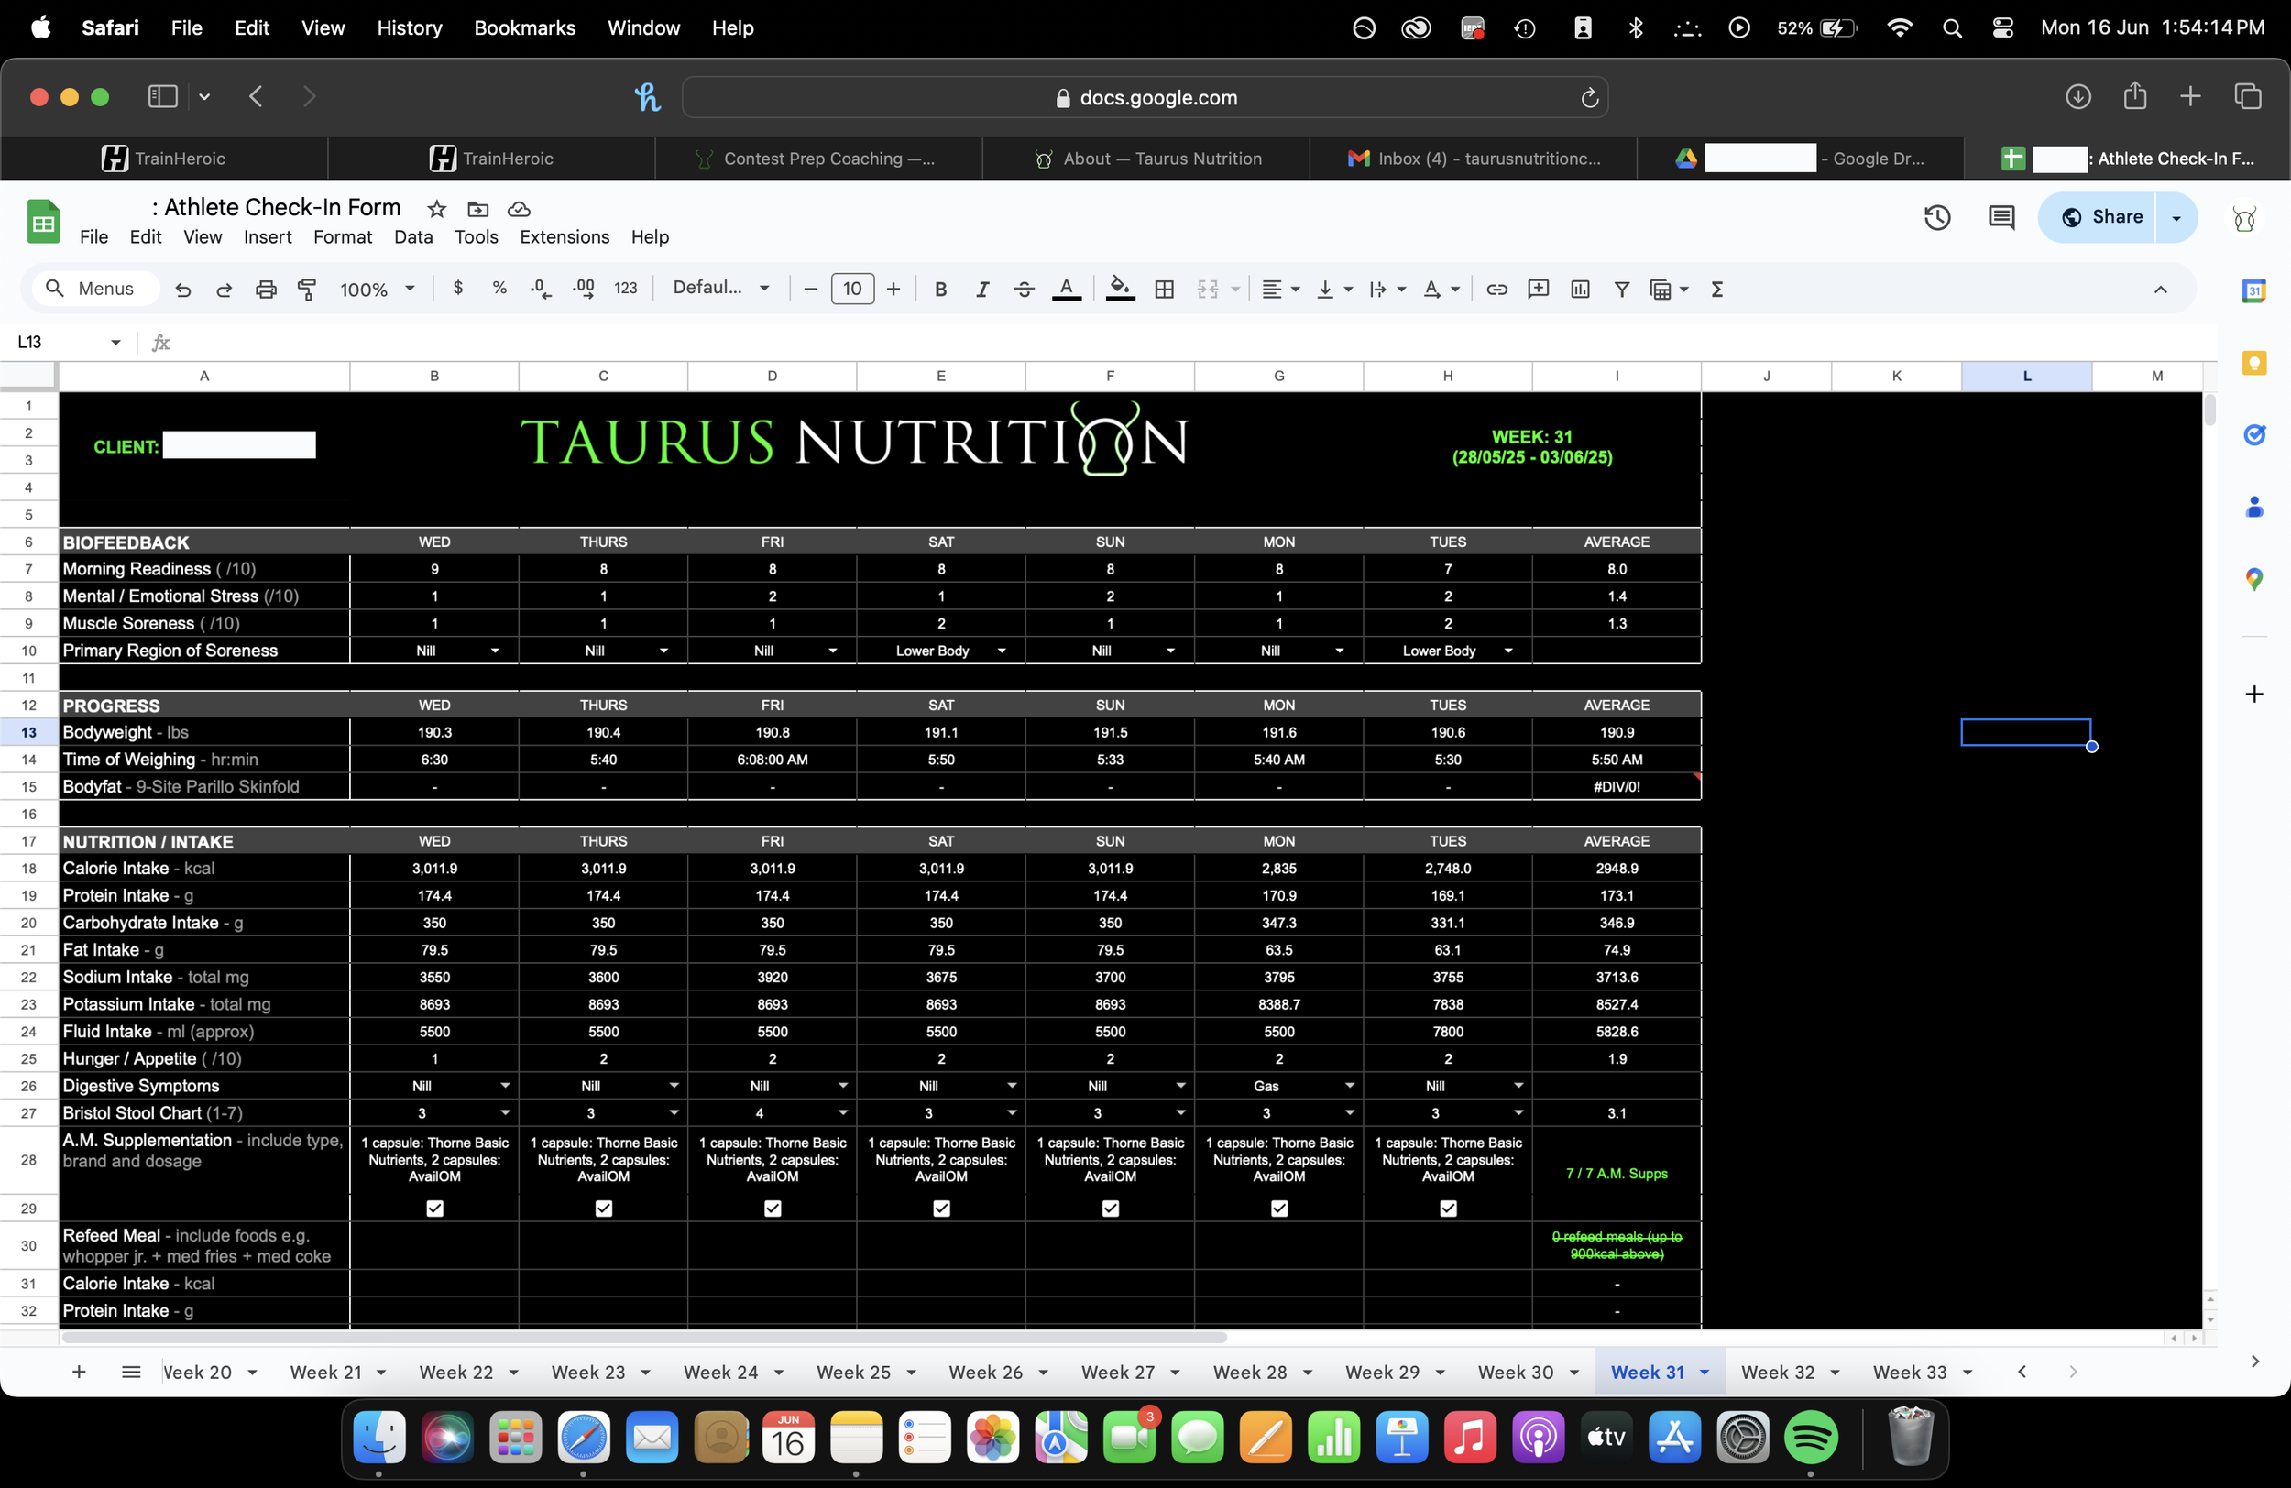This screenshot has height=1488, width=2291.
Task: Click the Functions sigma icon
Action: tap(1716, 289)
